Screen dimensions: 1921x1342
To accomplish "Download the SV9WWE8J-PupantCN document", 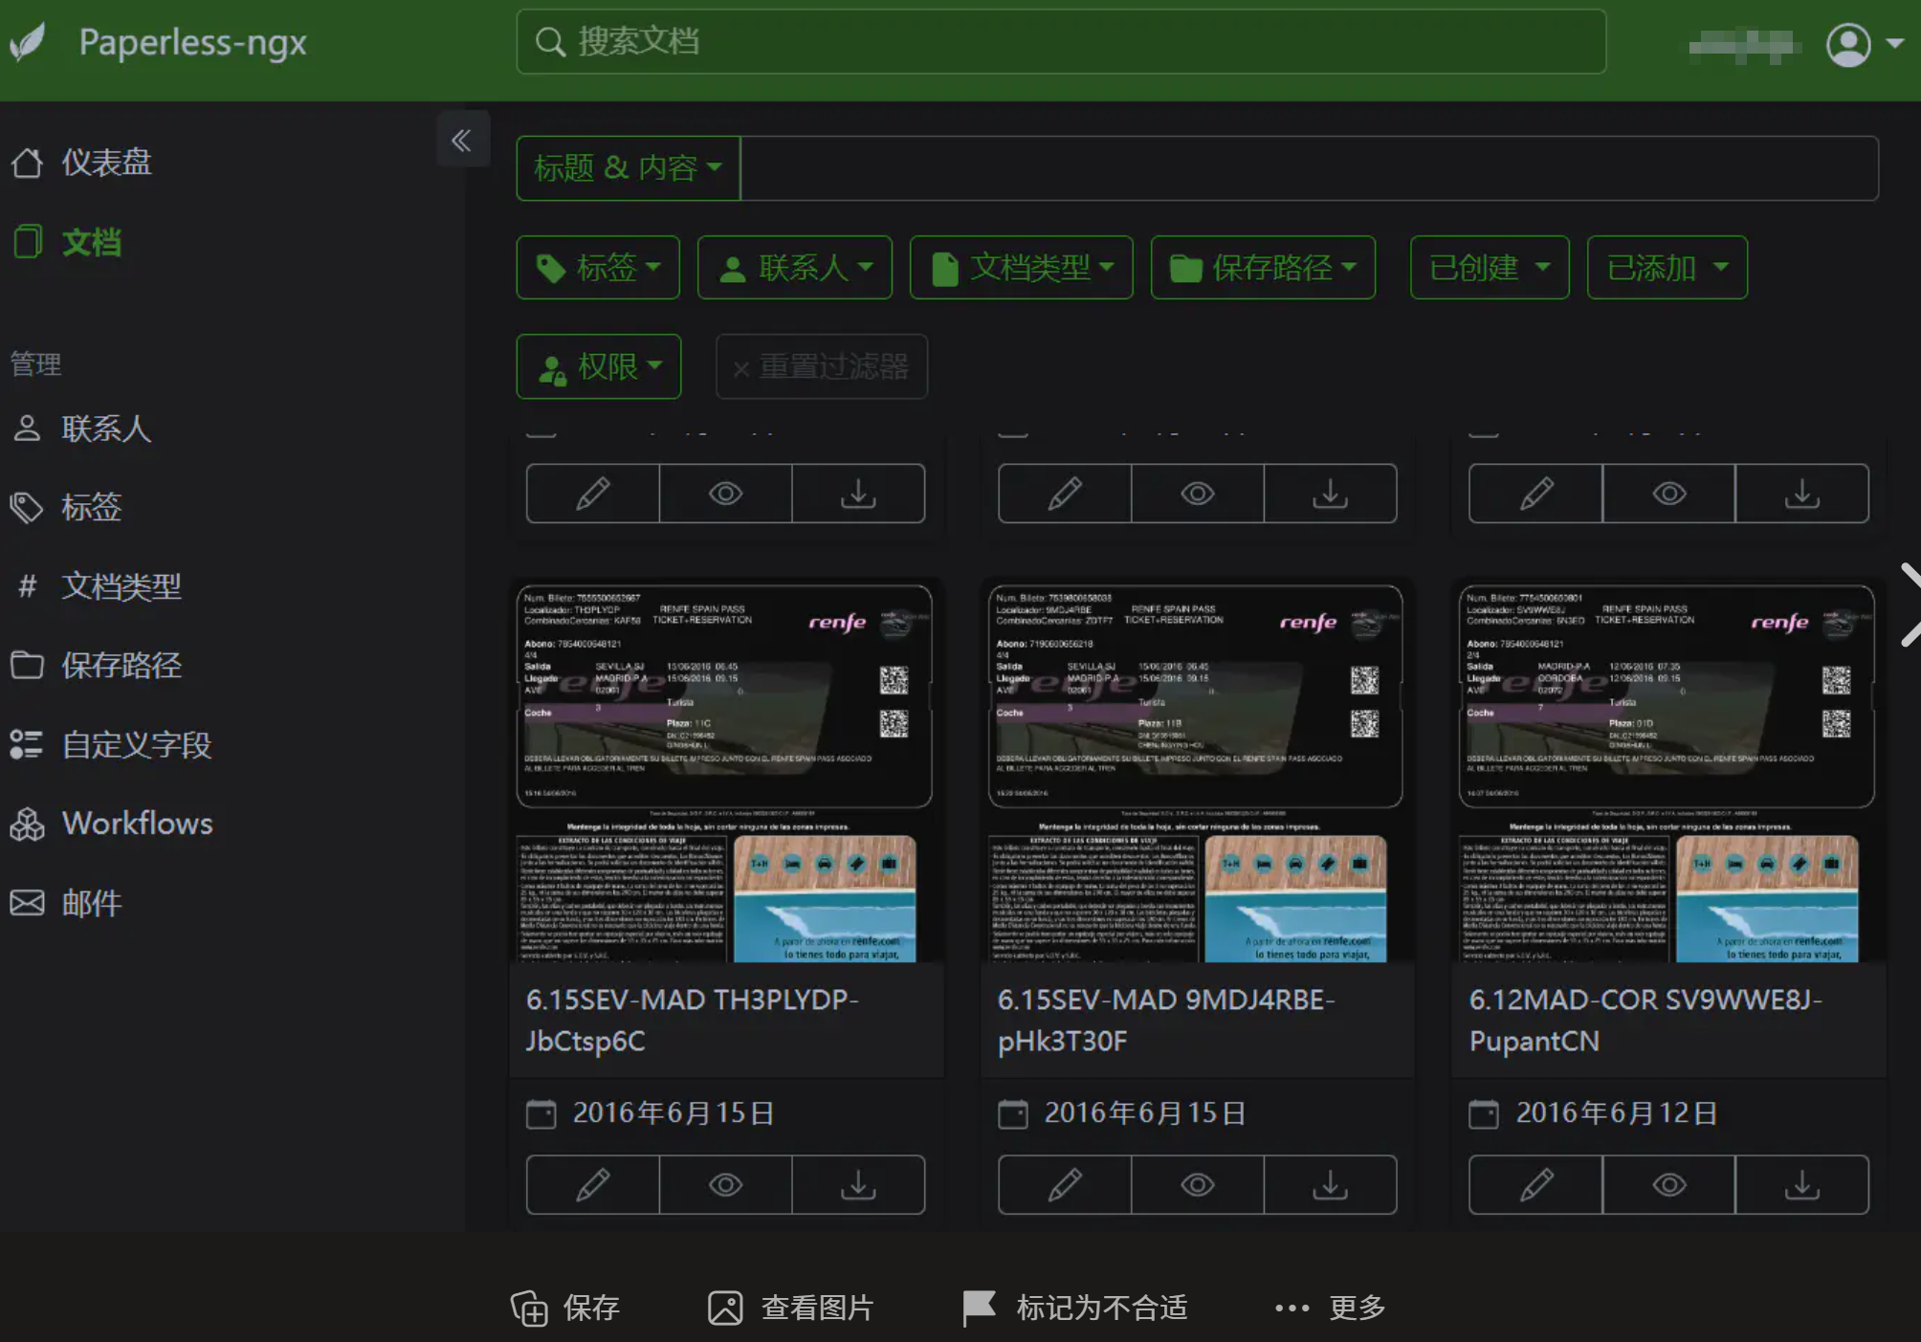I will (1802, 1185).
